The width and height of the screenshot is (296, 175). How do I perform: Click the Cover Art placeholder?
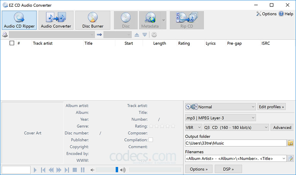tap(33, 133)
